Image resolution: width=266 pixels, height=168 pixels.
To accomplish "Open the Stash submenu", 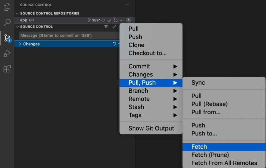I will coord(151,107).
